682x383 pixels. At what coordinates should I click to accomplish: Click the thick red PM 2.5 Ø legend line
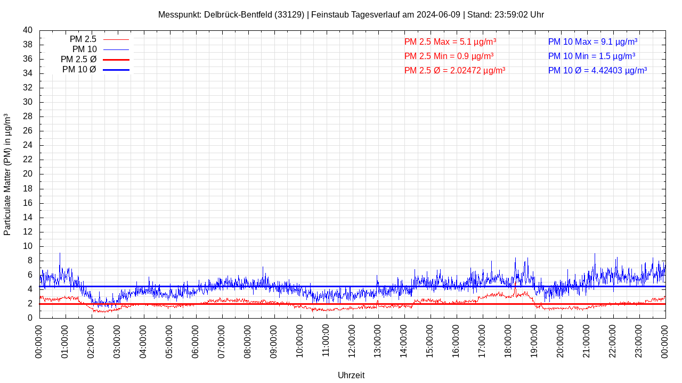[116, 60]
